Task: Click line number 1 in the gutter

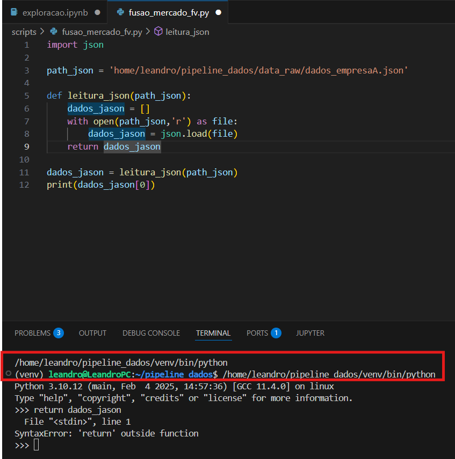Action: 27,45
